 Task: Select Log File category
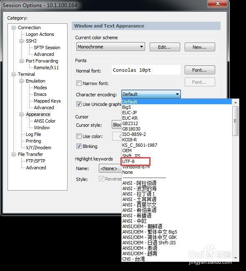(x=33, y=134)
